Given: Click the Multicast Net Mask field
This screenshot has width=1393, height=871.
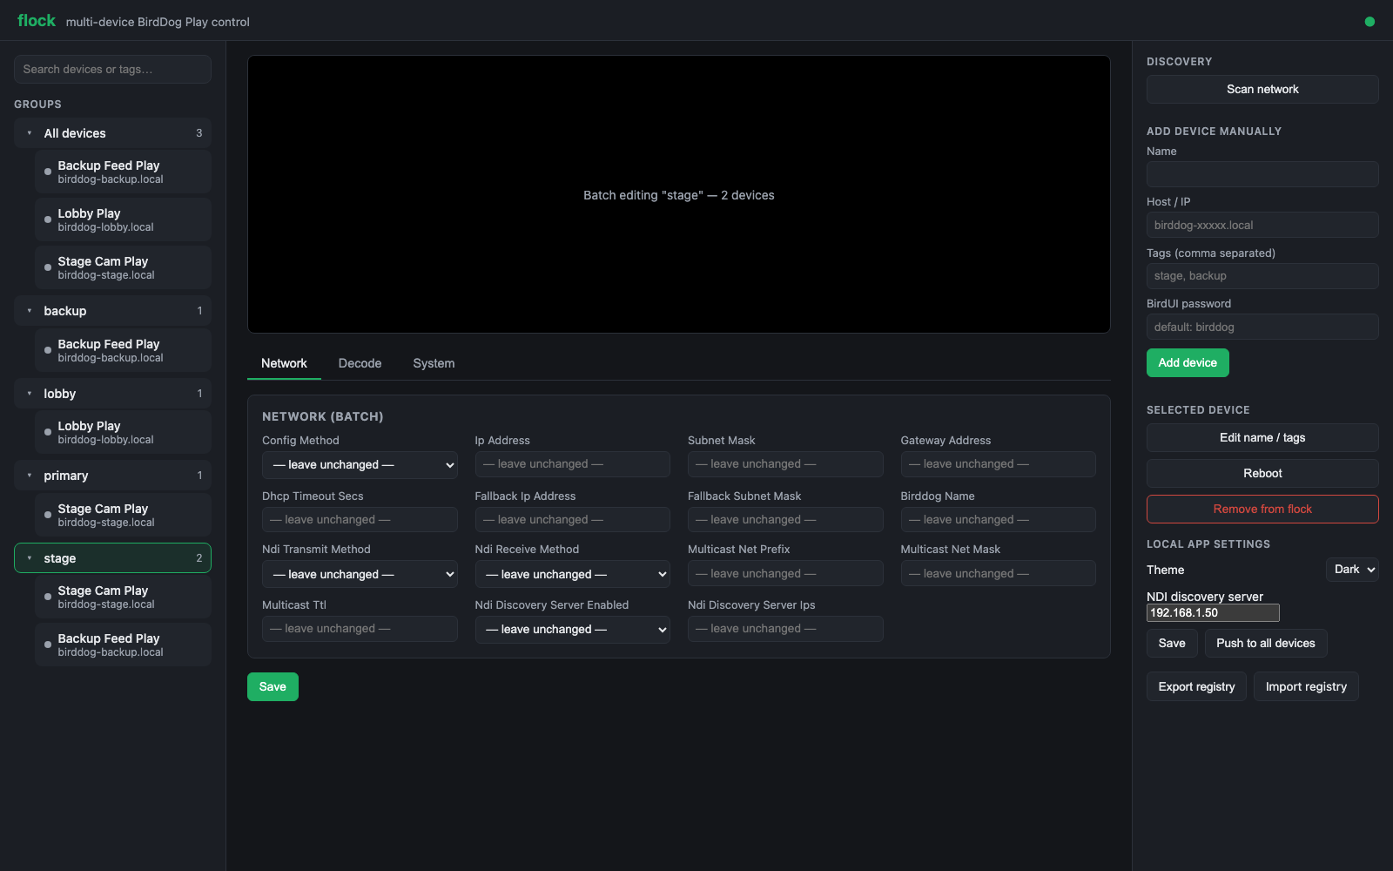Looking at the screenshot, I should click(998, 573).
